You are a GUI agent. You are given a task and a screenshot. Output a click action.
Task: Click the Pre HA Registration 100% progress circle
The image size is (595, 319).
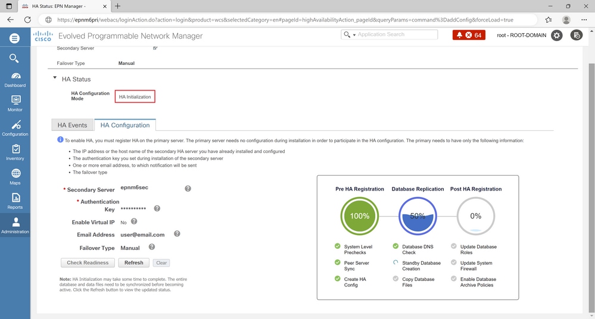(x=359, y=216)
